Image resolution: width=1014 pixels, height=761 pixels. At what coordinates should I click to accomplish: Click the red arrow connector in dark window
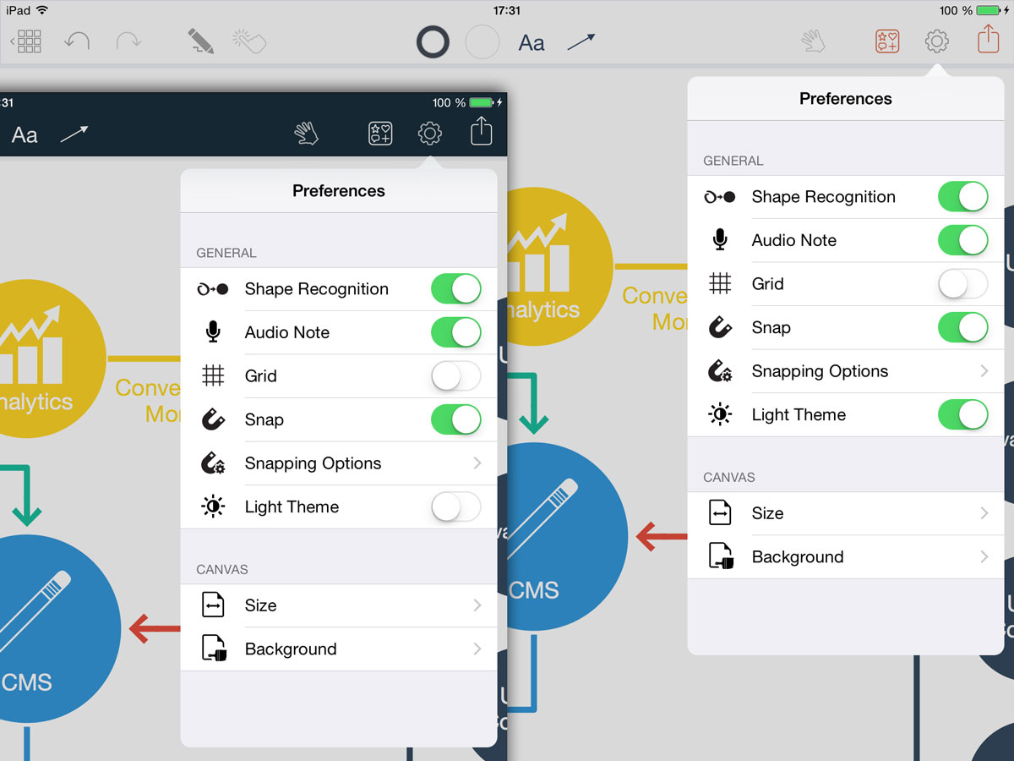[x=154, y=628]
